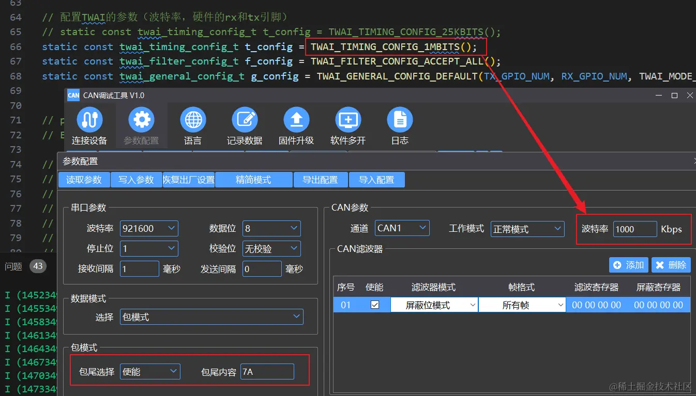Viewport: 696px width, 396px height.
Task: Open the serial 波特率 921600 dropdown
Action: pyautogui.click(x=149, y=228)
